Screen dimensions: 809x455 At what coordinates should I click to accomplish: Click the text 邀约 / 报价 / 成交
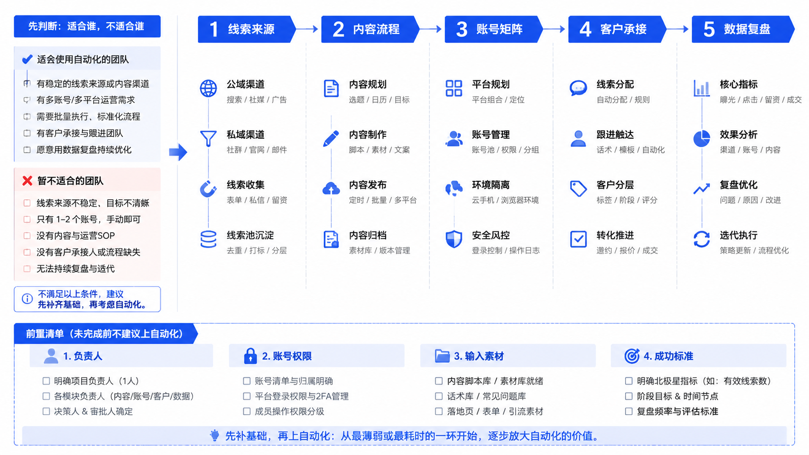(627, 250)
